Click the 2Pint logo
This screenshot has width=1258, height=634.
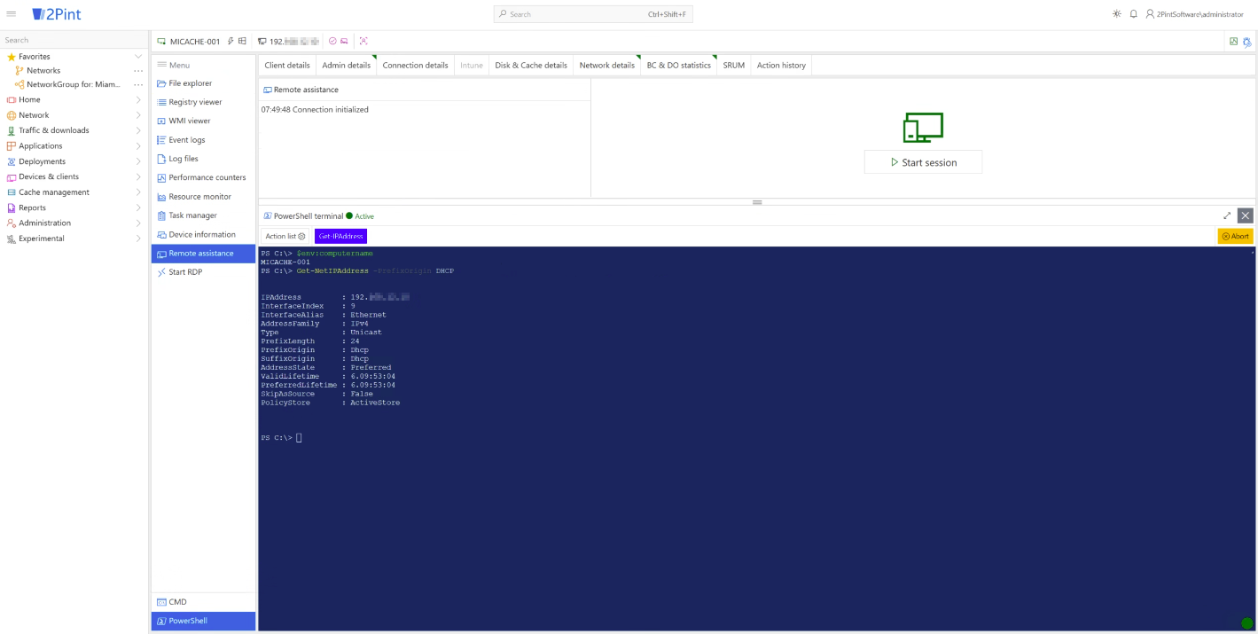pos(56,14)
